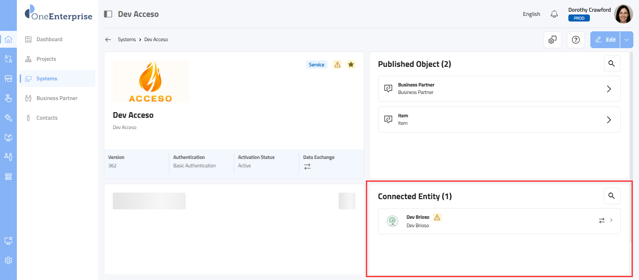Screen dimensions: 639x280
Task: Expand the Business Partner published object
Action: point(609,89)
